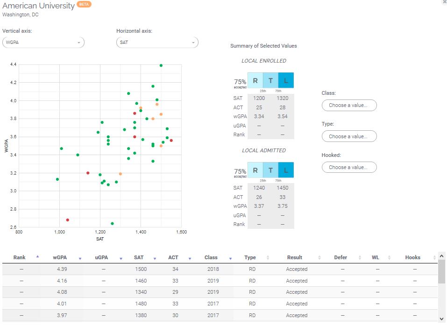Open the Class filter dropdown
The image size is (447, 326).
(x=349, y=105)
